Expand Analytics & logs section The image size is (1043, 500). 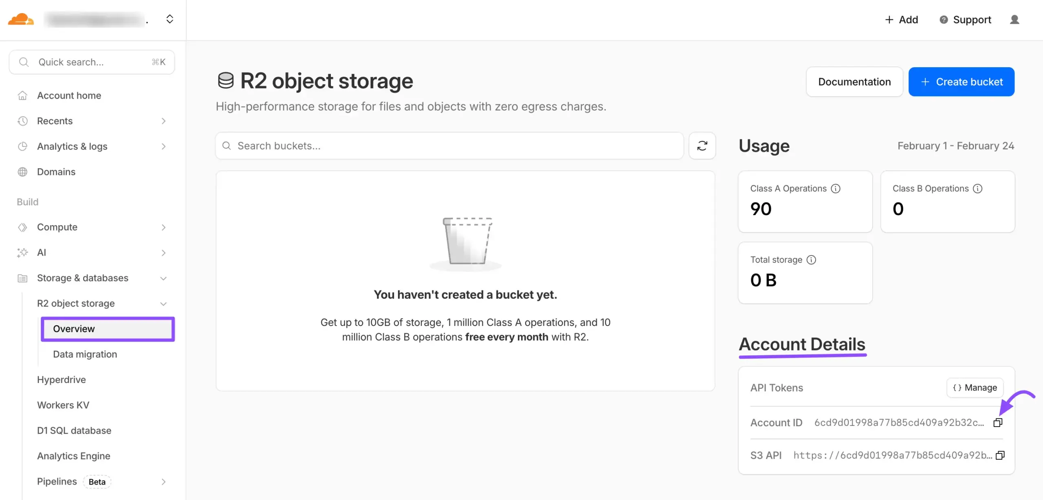(163, 146)
